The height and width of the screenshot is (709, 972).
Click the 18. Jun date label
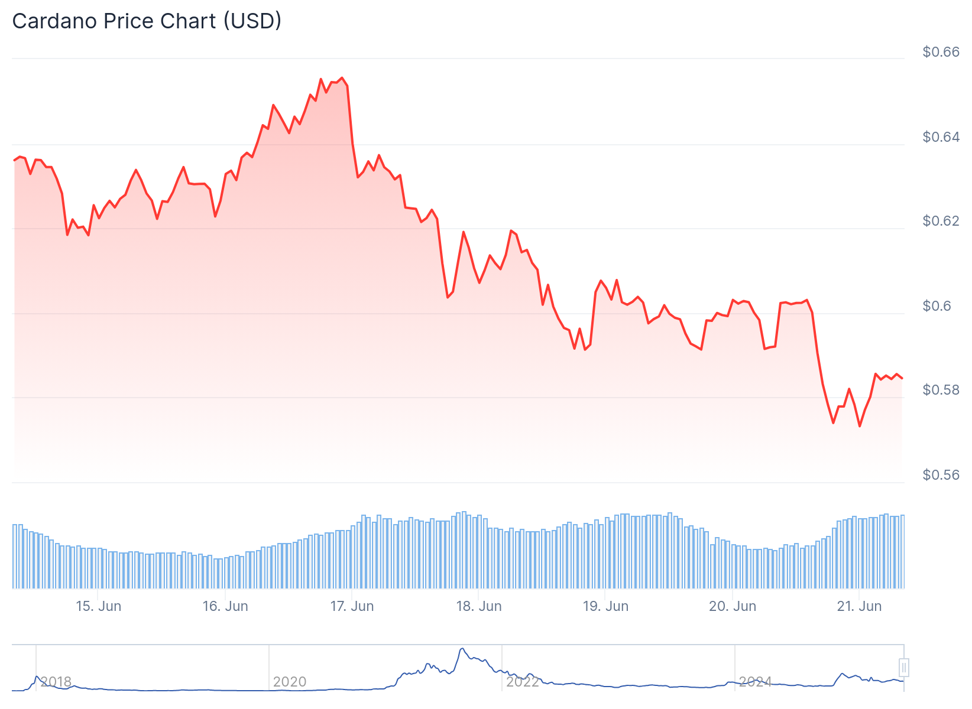(x=479, y=606)
